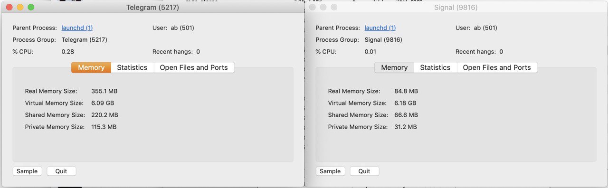The height and width of the screenshot is (188, 608).
Task: Quit the Telegram process
Action: point(61,171)
